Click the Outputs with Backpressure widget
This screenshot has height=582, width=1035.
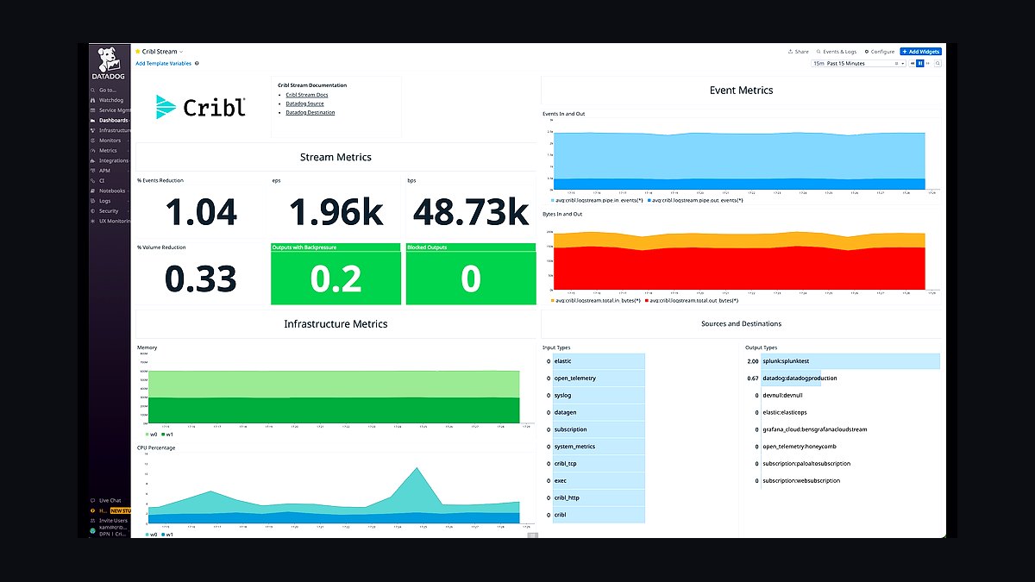336,274
